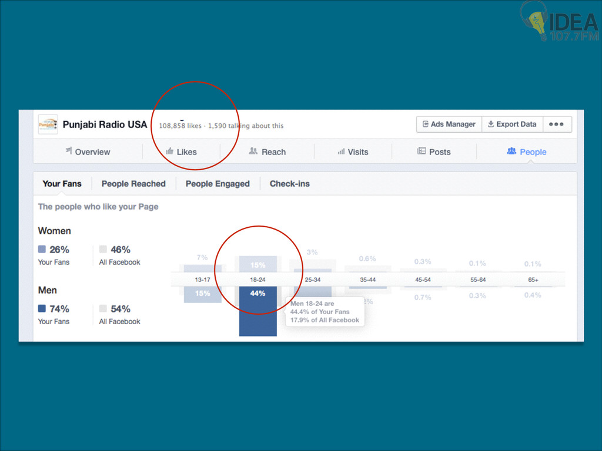
Task: Select the Women 18-24 bar showing 15%
Action: pyautogui.click(x=257, y=264)
